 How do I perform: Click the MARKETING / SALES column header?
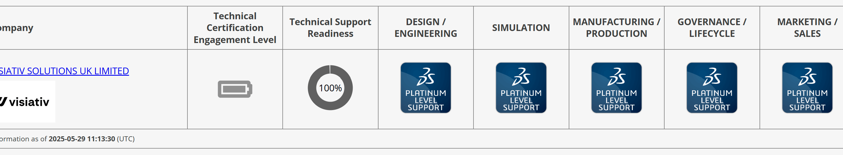click(807, 28)
